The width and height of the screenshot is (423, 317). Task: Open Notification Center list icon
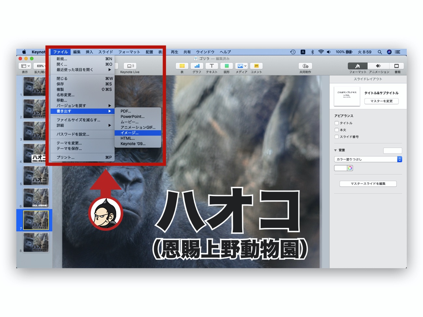pyautogui.click(x=398, y=52)
